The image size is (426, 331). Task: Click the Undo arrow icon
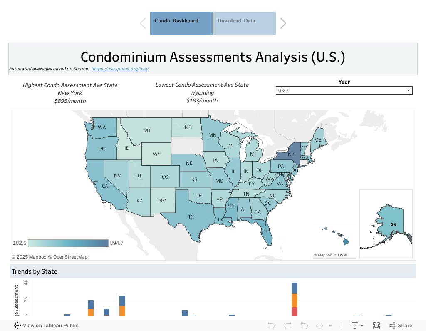[271, 325]
